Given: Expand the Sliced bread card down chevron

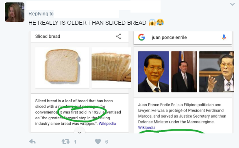Looking at the screenshot, I should [80, 132].
